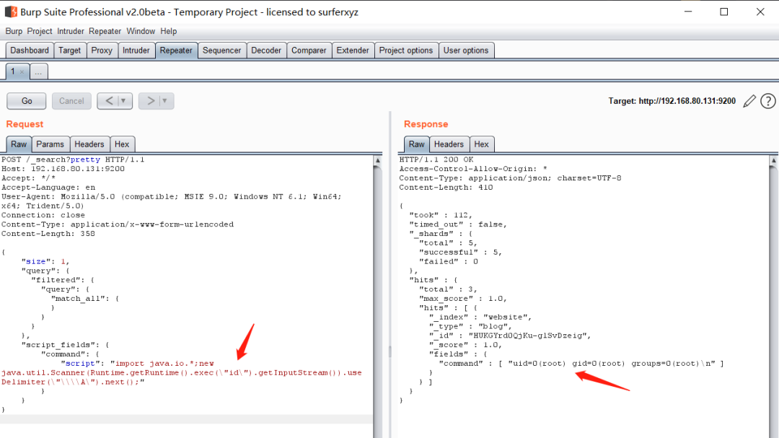Click the "max_score" : 1.0 line
Image resolution: width=779 pixels, height=438 pixels.
tap(463, 299)
